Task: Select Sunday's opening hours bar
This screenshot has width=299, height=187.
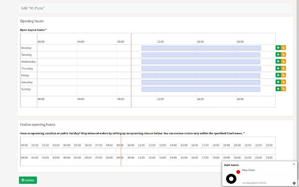Action: (x=201, y=89)
